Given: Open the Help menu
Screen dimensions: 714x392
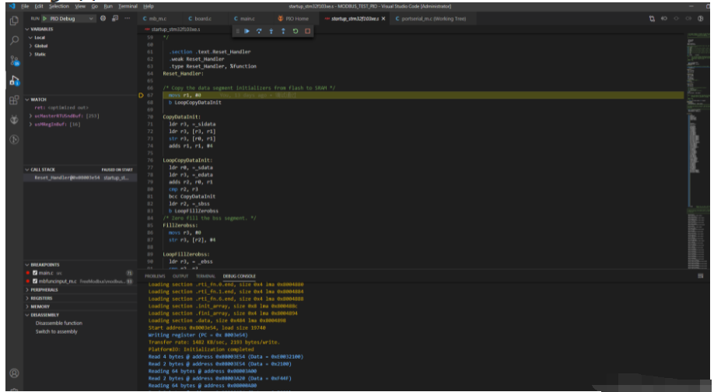Looking at the screenshot, I should click(x=149, y=6).
